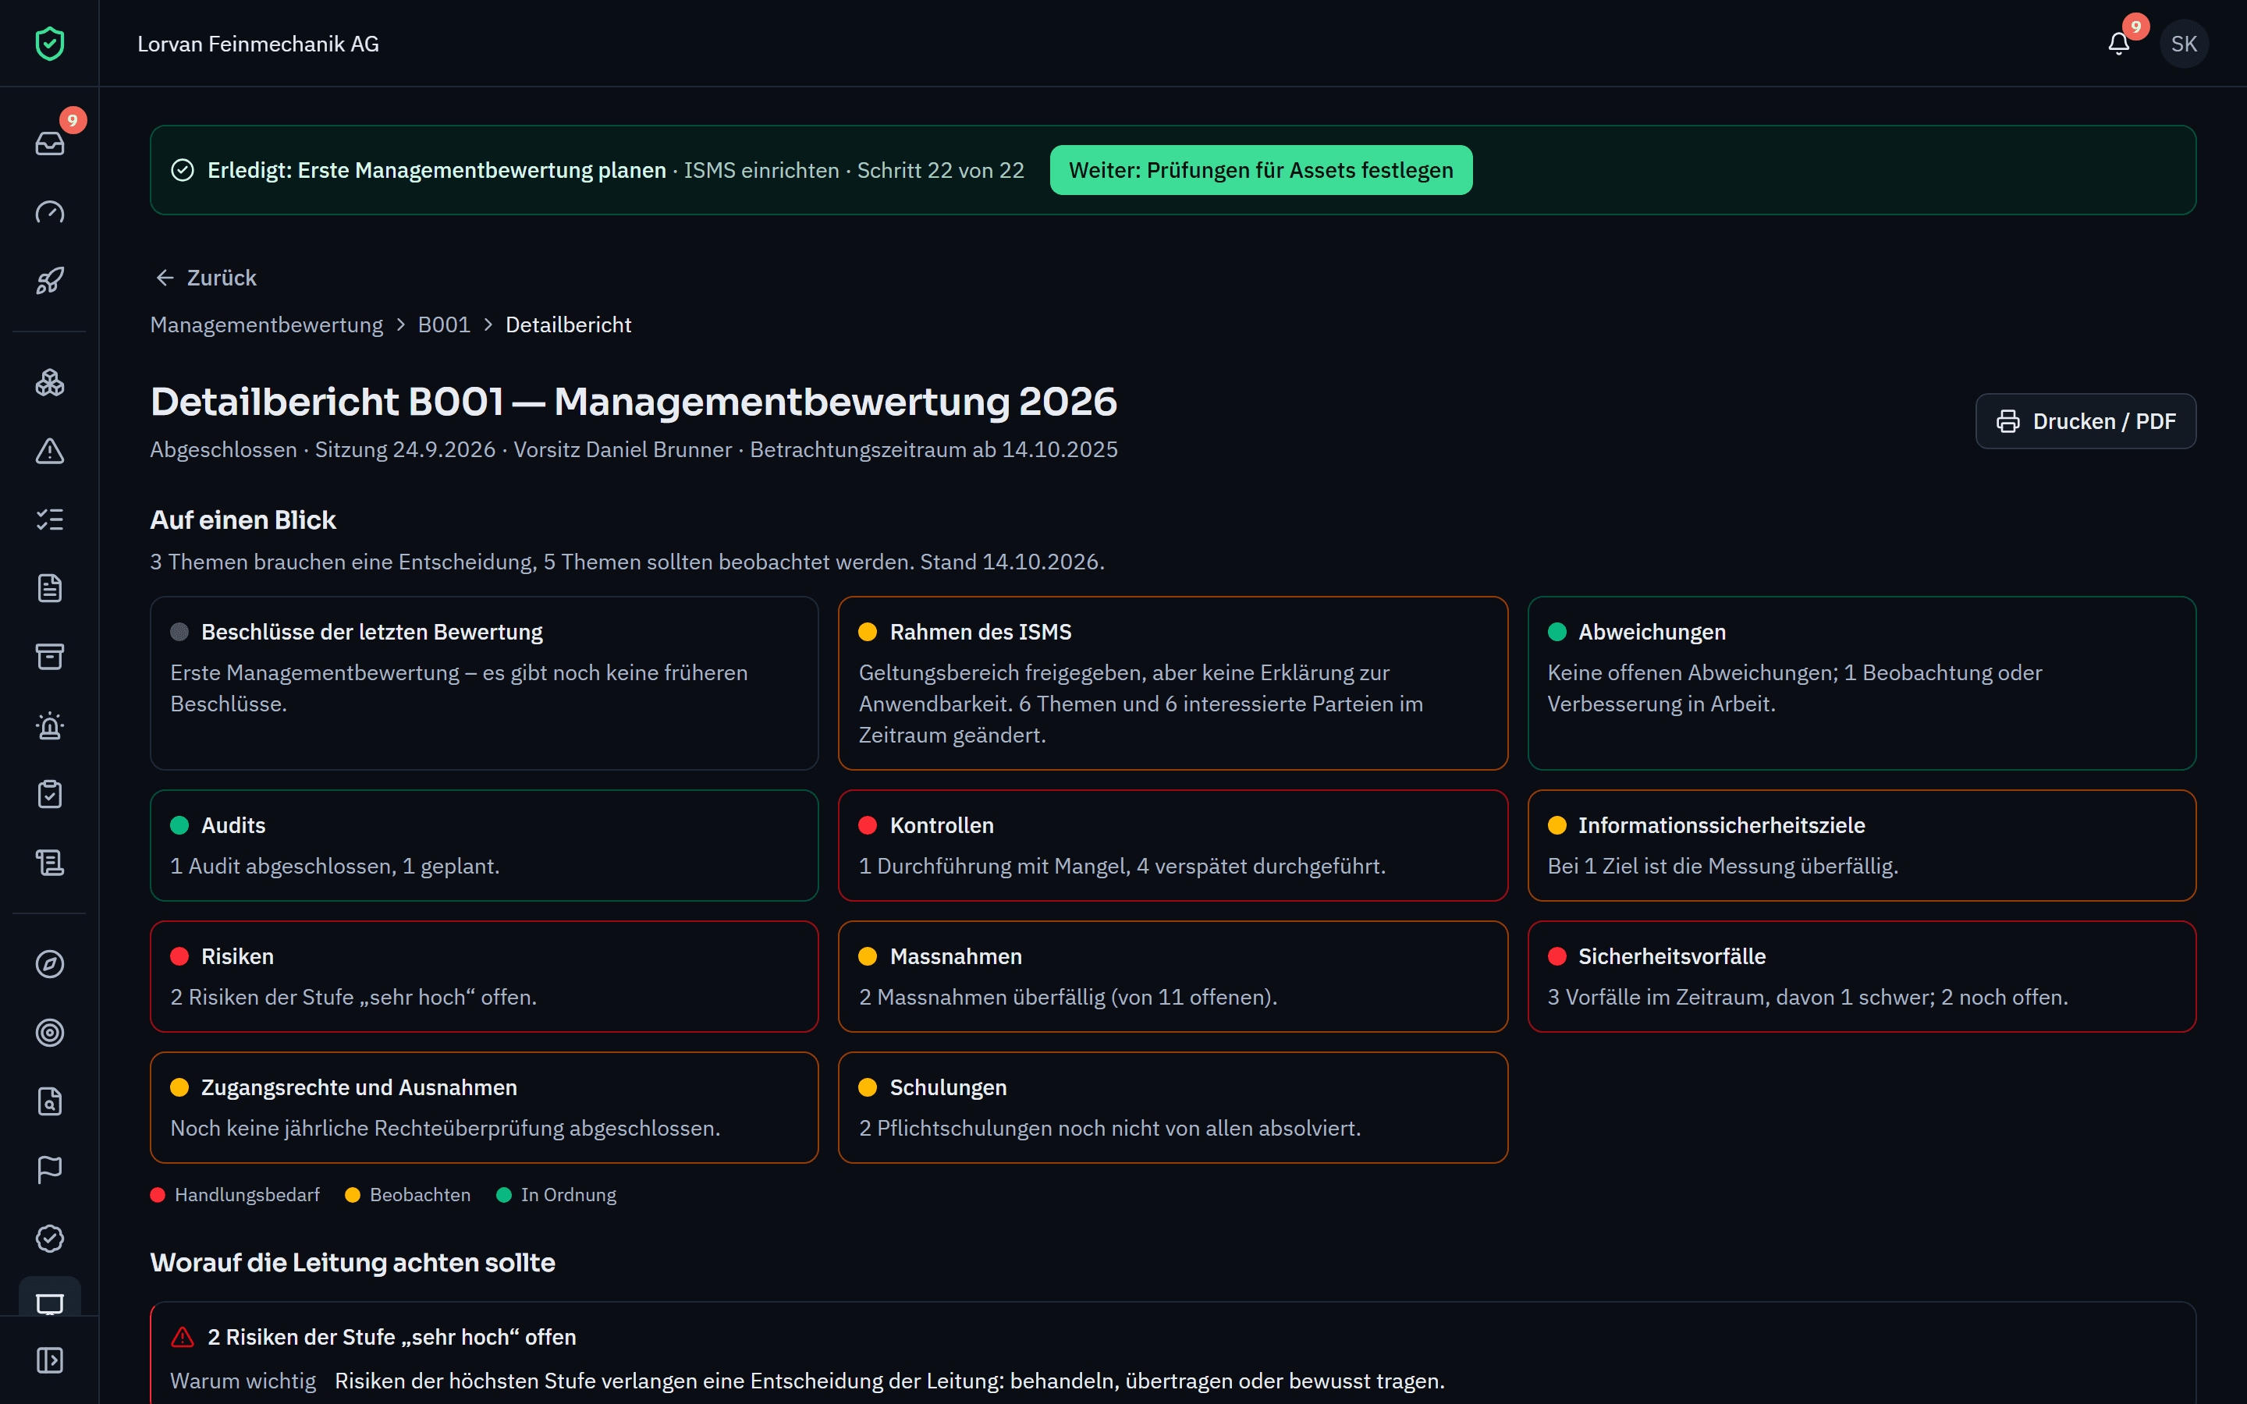The image size is (2247, 1404).
Task: Open the Schulungen card
Action: click(x=1172, y=1107)
